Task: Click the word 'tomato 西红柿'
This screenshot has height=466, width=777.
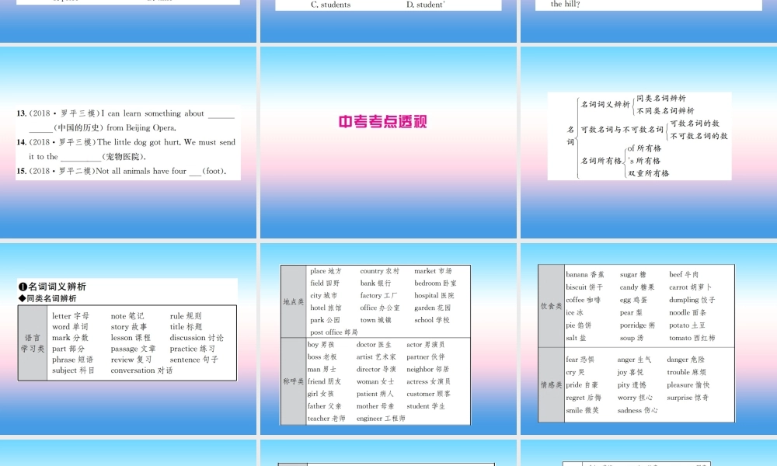Action: click(x=692, y=338)
